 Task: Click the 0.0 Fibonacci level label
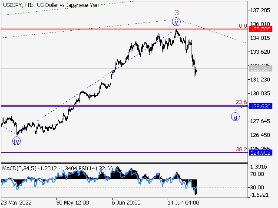[x=243, y=26]
